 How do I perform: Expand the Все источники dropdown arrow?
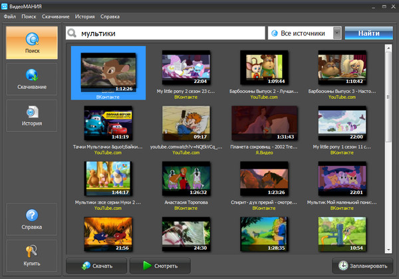pos(337,33)
